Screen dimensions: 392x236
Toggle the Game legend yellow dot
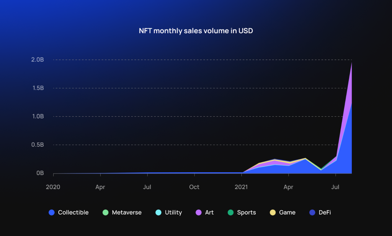273,213
